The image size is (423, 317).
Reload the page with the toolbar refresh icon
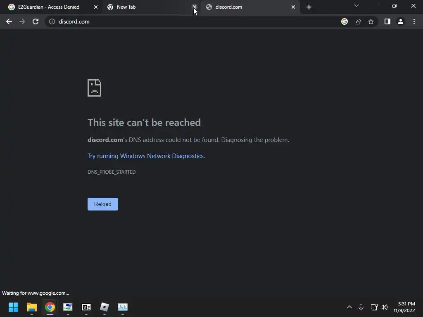pyautogui.click(x=36, y=21)
